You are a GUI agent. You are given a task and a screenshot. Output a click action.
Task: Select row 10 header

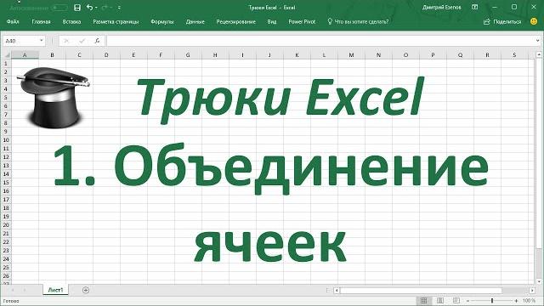coord(6,140)
